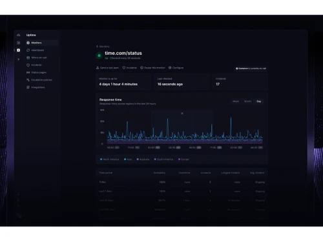Toggle Australia series in legend
The height and width of the screenshot is (242, 323).
coord(143,159)
